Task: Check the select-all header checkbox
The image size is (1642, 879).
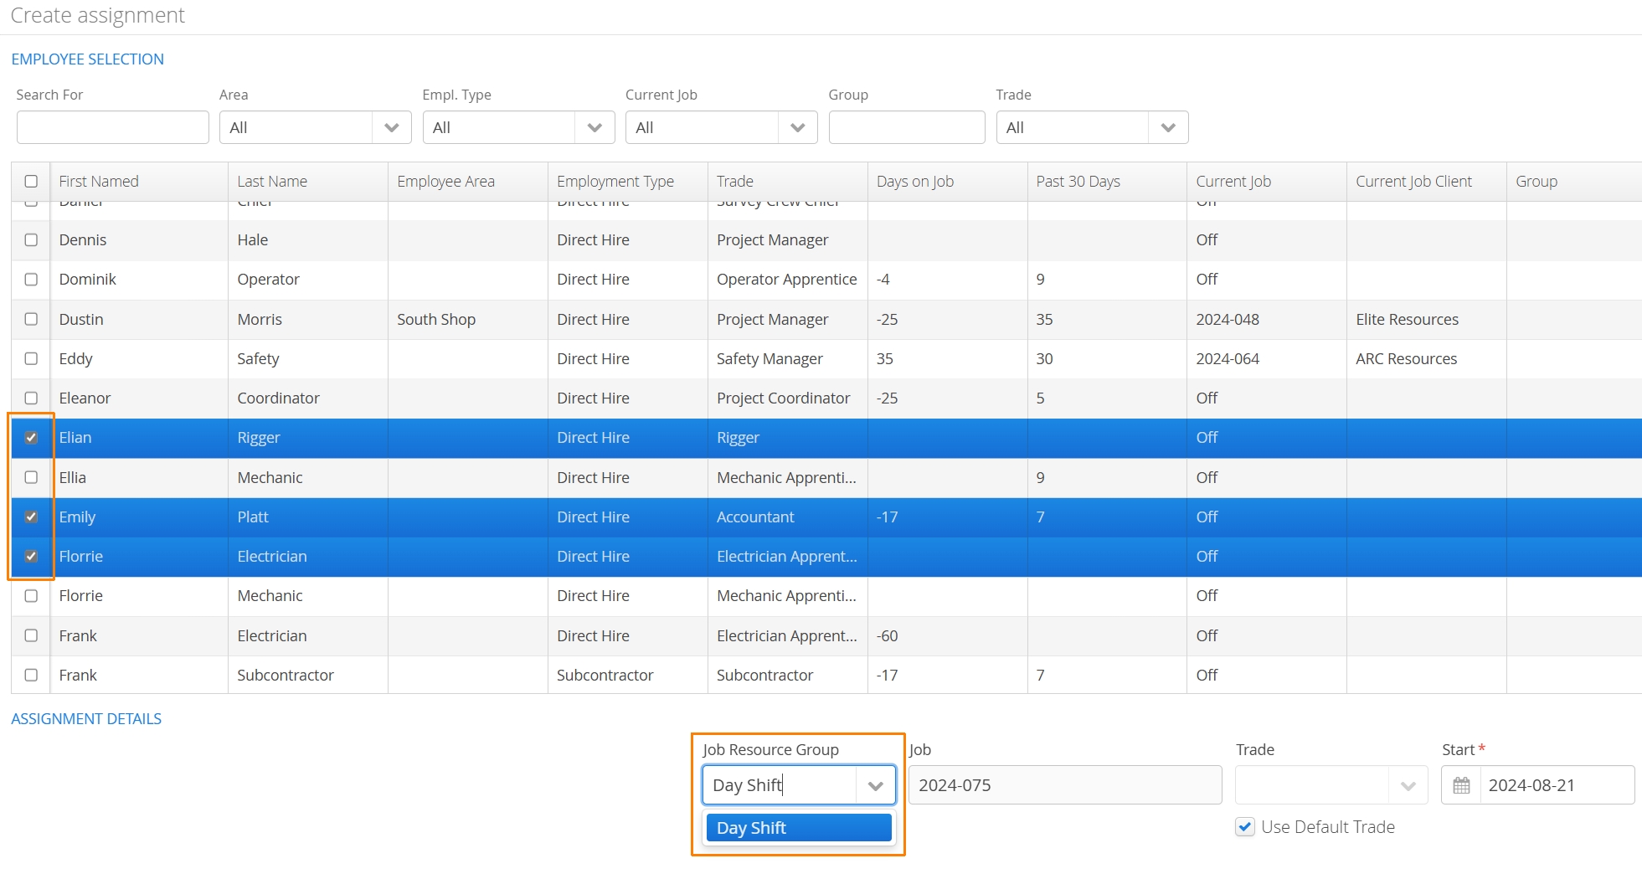Action: pos(31,182)
